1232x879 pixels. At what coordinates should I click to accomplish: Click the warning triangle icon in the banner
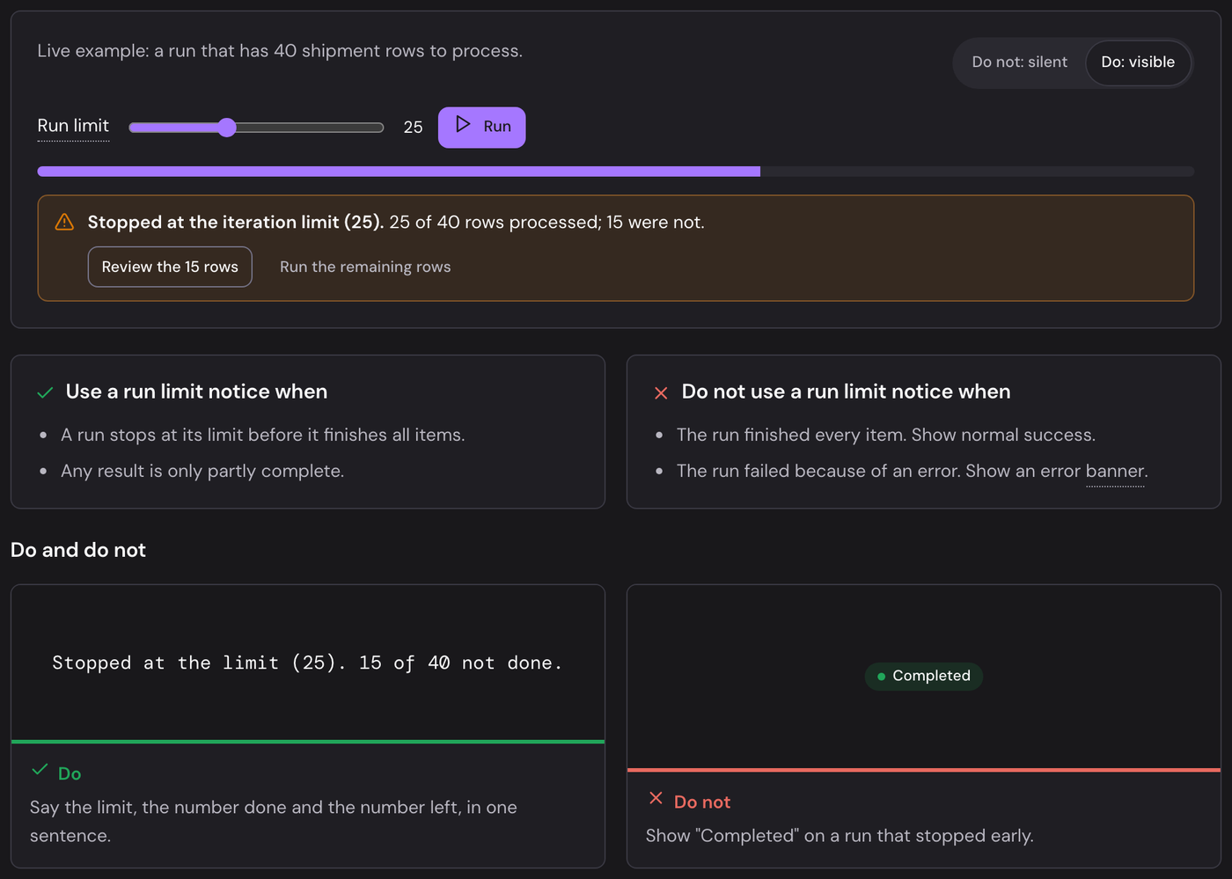coord(64,222)
